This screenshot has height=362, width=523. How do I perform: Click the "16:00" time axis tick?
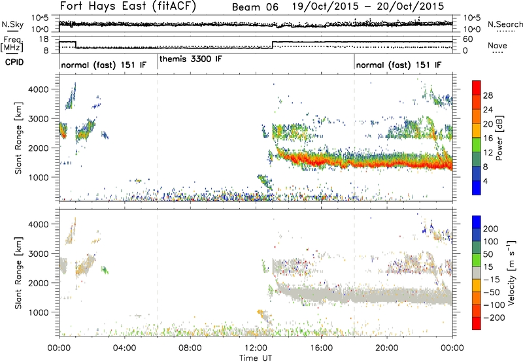pos(321,348)
